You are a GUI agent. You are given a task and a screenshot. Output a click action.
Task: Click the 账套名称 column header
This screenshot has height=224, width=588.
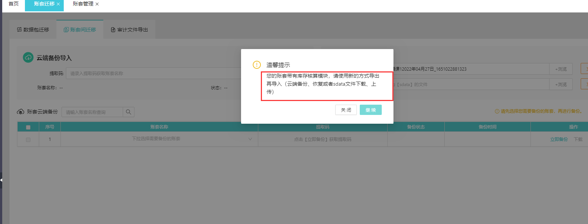point(159,127)
